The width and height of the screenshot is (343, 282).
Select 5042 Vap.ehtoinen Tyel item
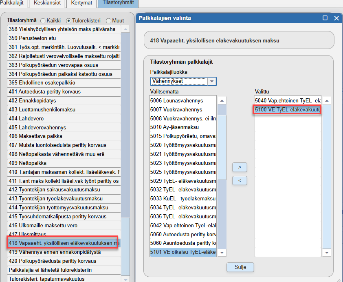coord(183,225)
